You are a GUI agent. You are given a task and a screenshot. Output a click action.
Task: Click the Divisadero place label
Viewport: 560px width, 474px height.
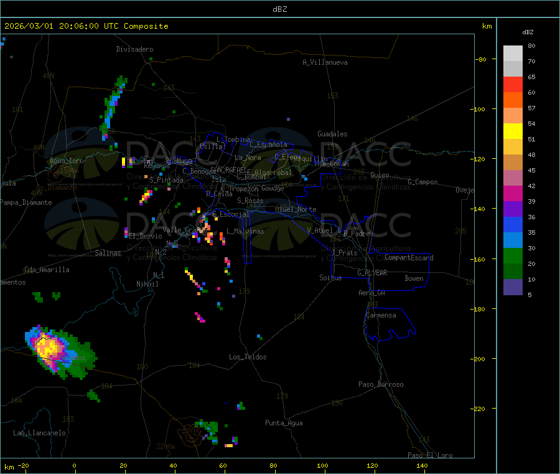[134, 49]
